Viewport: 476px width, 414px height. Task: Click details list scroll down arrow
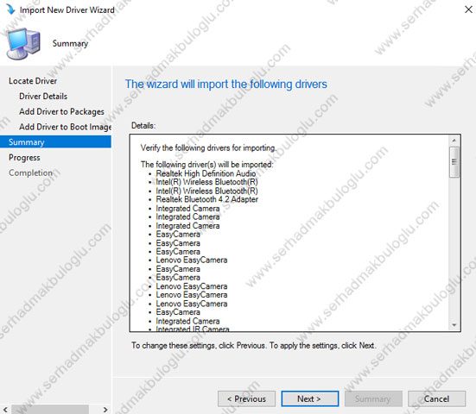pyautogui.click(x=454, y=325)
